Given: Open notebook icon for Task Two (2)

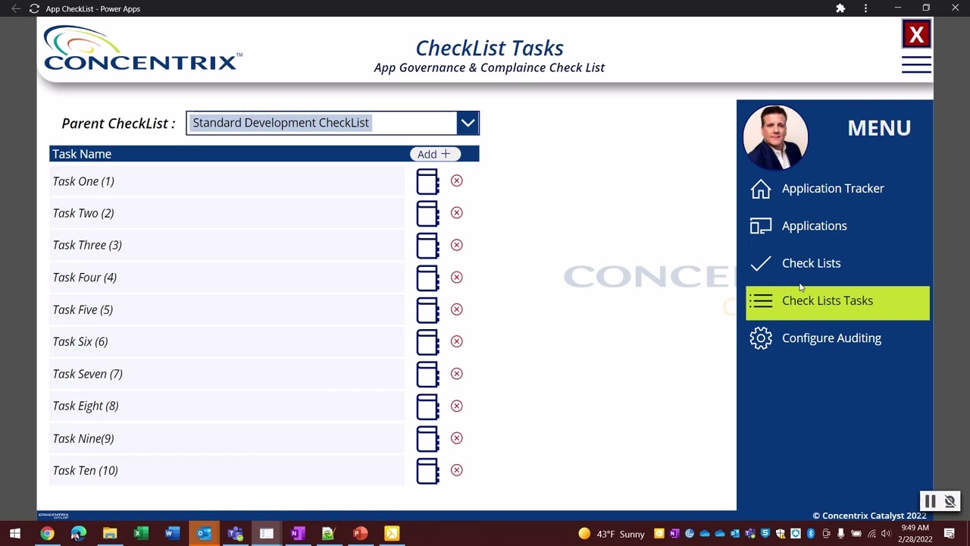Looking at the screenshot, I should [x=427, y=214].
